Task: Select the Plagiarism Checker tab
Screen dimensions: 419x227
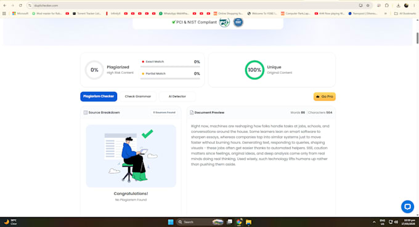Action: click(x=99, y=97)
